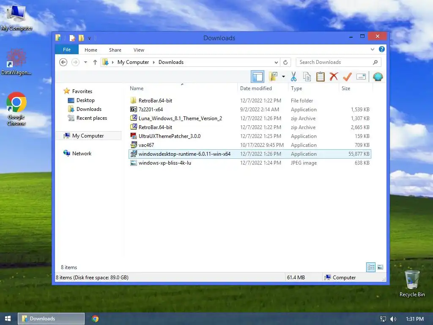Select the vac467 application
The image size is (433, 325).
click(250, 145)
